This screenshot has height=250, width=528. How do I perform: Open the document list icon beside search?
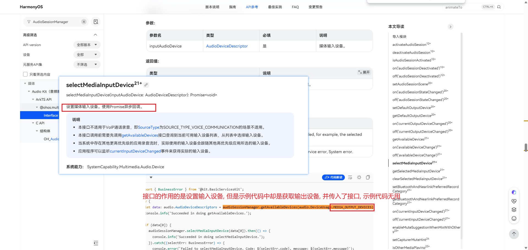pyautogui.click(x=96, y=22)
